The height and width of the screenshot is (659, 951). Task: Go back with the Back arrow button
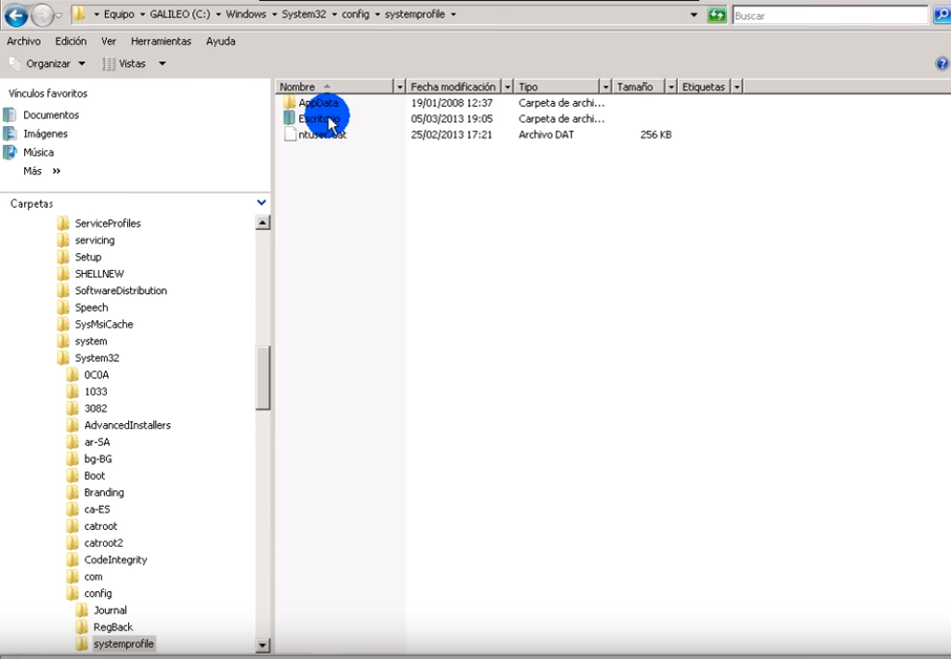tap(17, 15)
